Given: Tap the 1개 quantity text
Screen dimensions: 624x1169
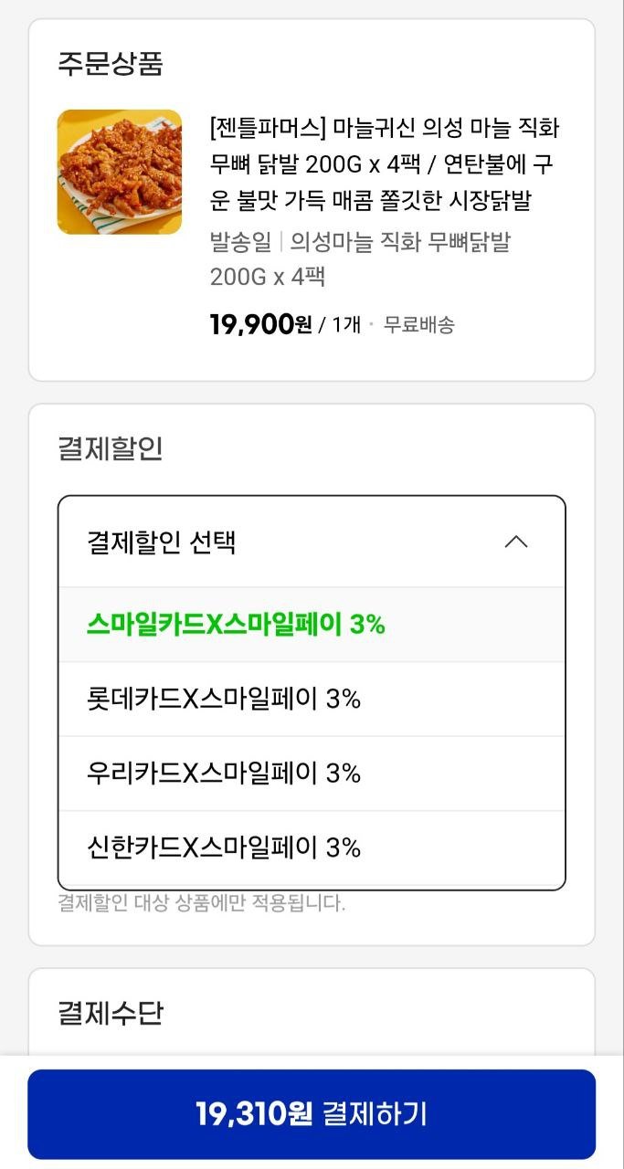Looking at the screenshot, I should (x=345, y=324).
